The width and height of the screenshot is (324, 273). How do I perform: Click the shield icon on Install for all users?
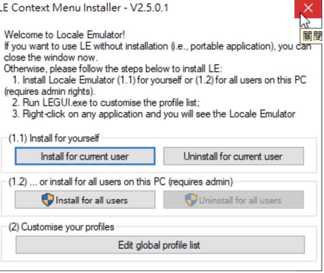point(47,200)
